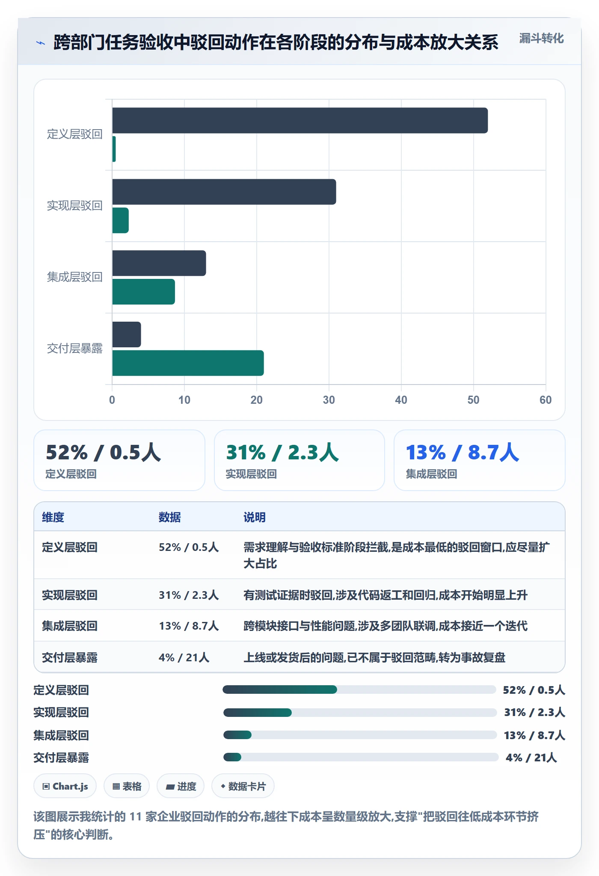Click the 维度 table column header
599x876 pixels.
(x=53, y=517)
